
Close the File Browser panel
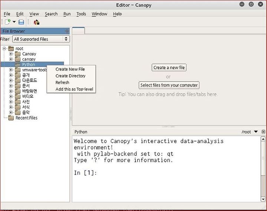[67, 31]
